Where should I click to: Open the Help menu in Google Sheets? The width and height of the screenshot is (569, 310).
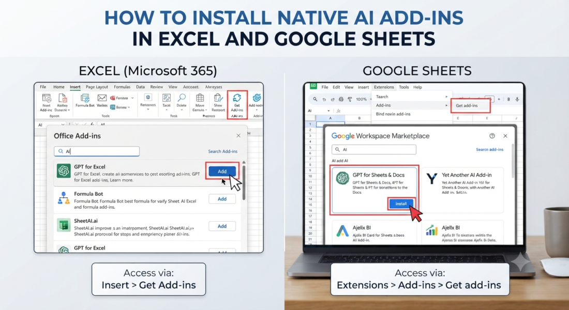417,87
